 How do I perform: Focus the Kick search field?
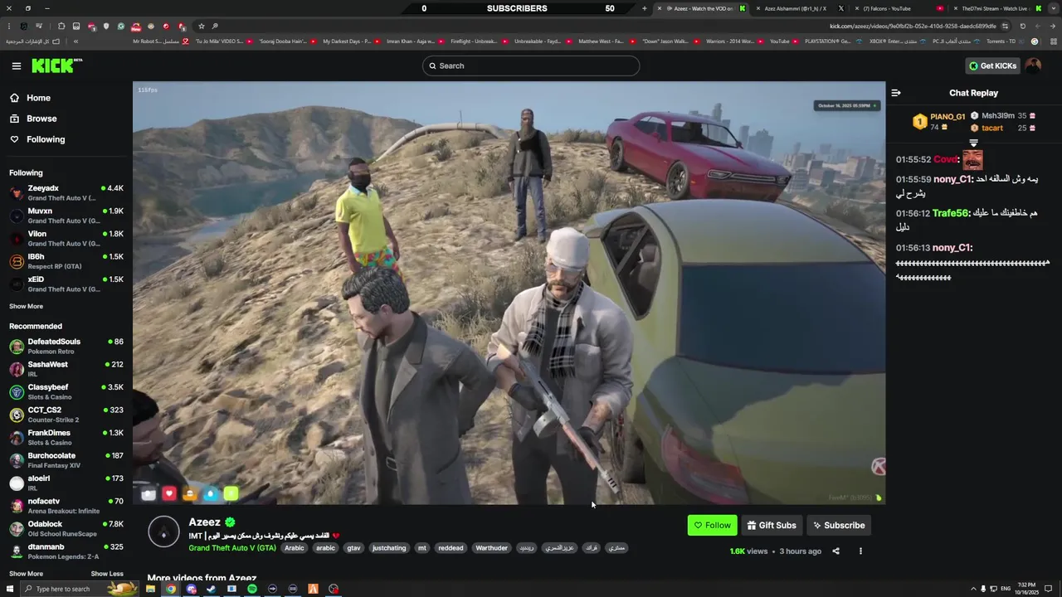531,66
